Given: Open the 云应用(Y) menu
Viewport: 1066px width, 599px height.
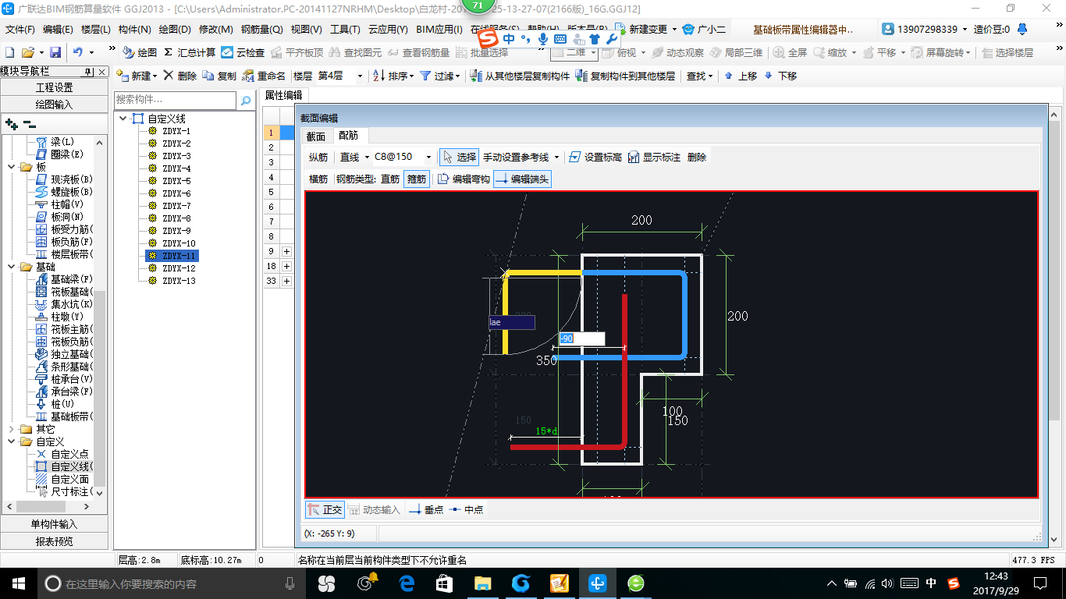Looking at the screenshot, I should tap(388, 30).
